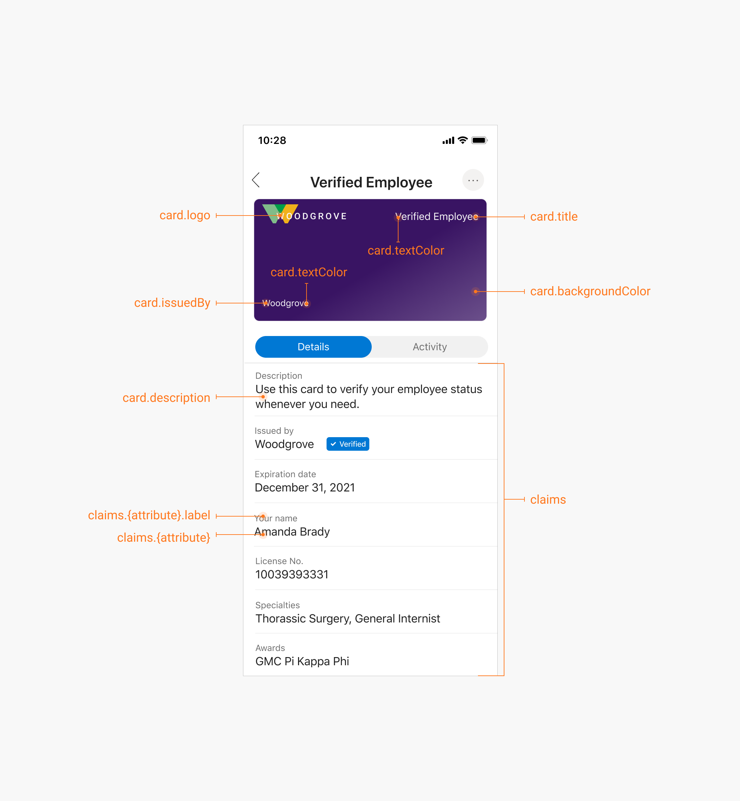Click the three-dot overflow menu icon
Screen dimensions: 740x801
[x=473, y=180]
